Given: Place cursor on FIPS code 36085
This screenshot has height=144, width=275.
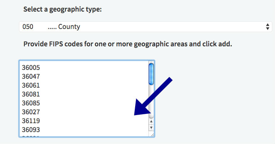Looking at the screenshot, I should tap(31, 103).
